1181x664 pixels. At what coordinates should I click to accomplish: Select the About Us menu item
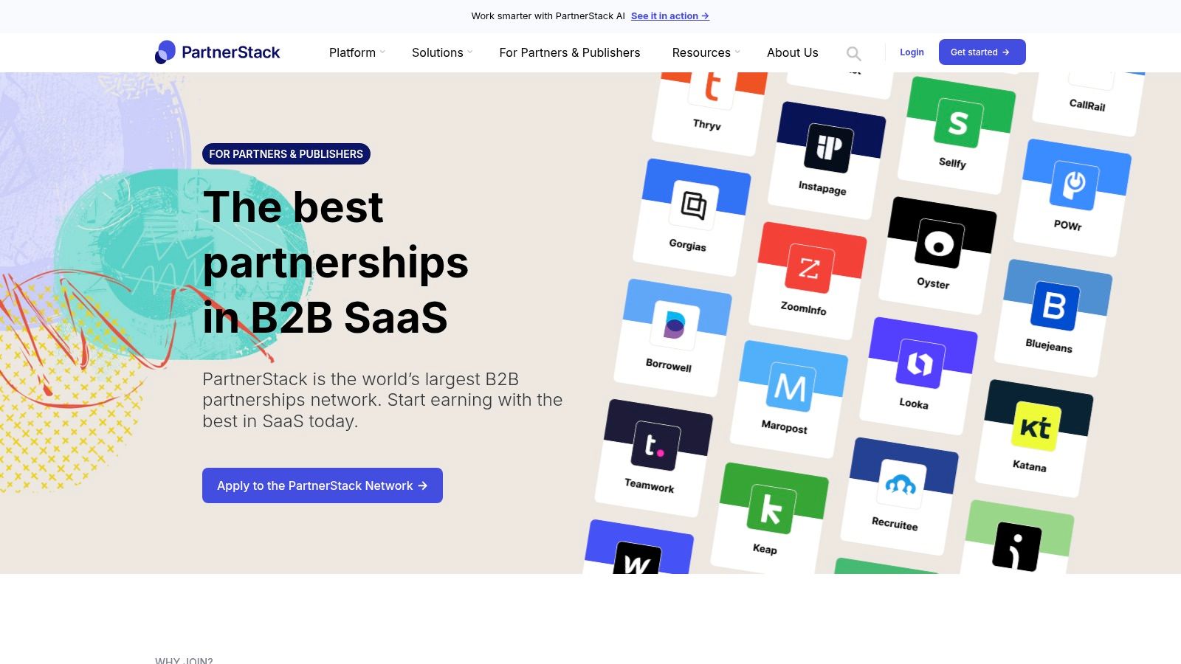792,52
